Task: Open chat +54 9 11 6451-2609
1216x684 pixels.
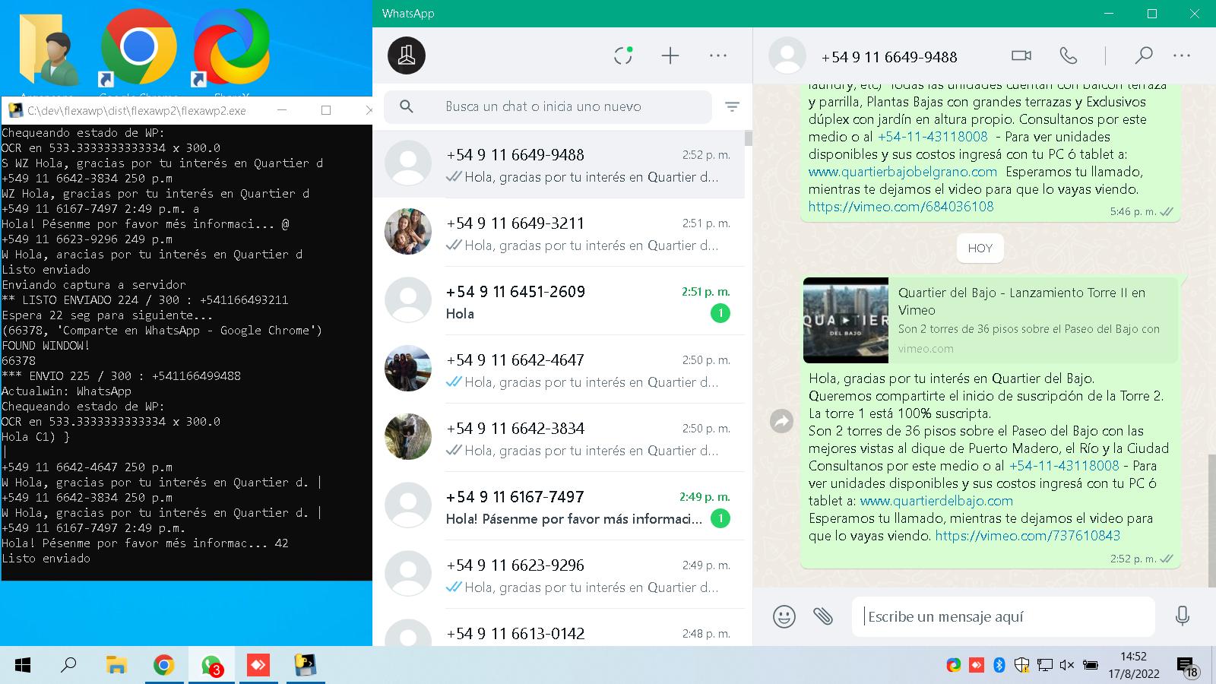Action: [559, 301]
